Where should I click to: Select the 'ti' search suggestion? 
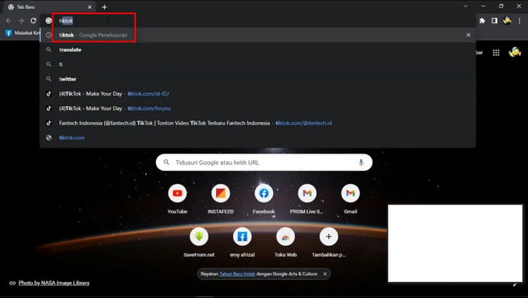point(258,64)
